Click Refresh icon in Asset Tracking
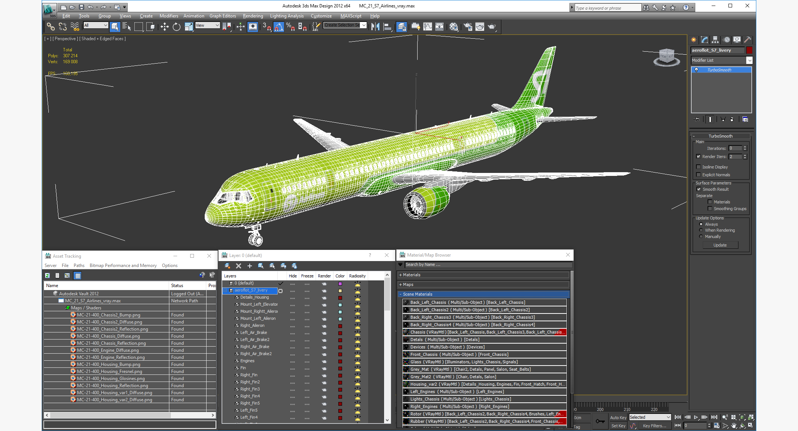The height and width of the screenshot is (431, 798). click(47, 276)
